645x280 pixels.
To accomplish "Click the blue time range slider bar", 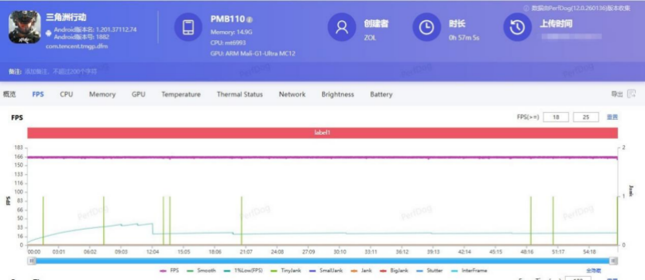I will (x=322, y=261).
